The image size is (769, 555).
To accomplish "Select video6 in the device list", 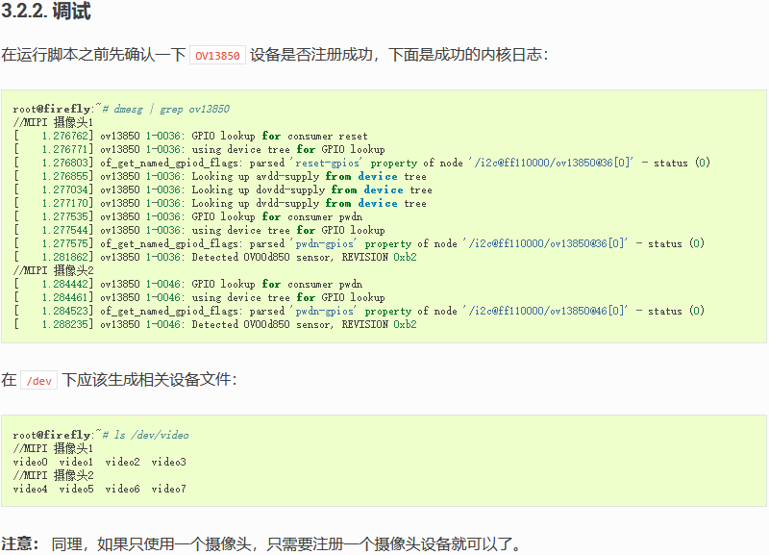I will (123, 490).
